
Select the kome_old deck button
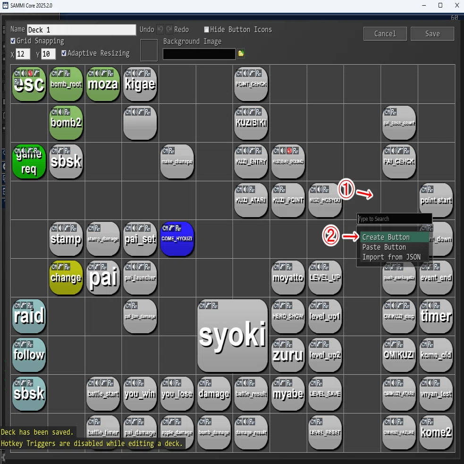tap(436, 355)
